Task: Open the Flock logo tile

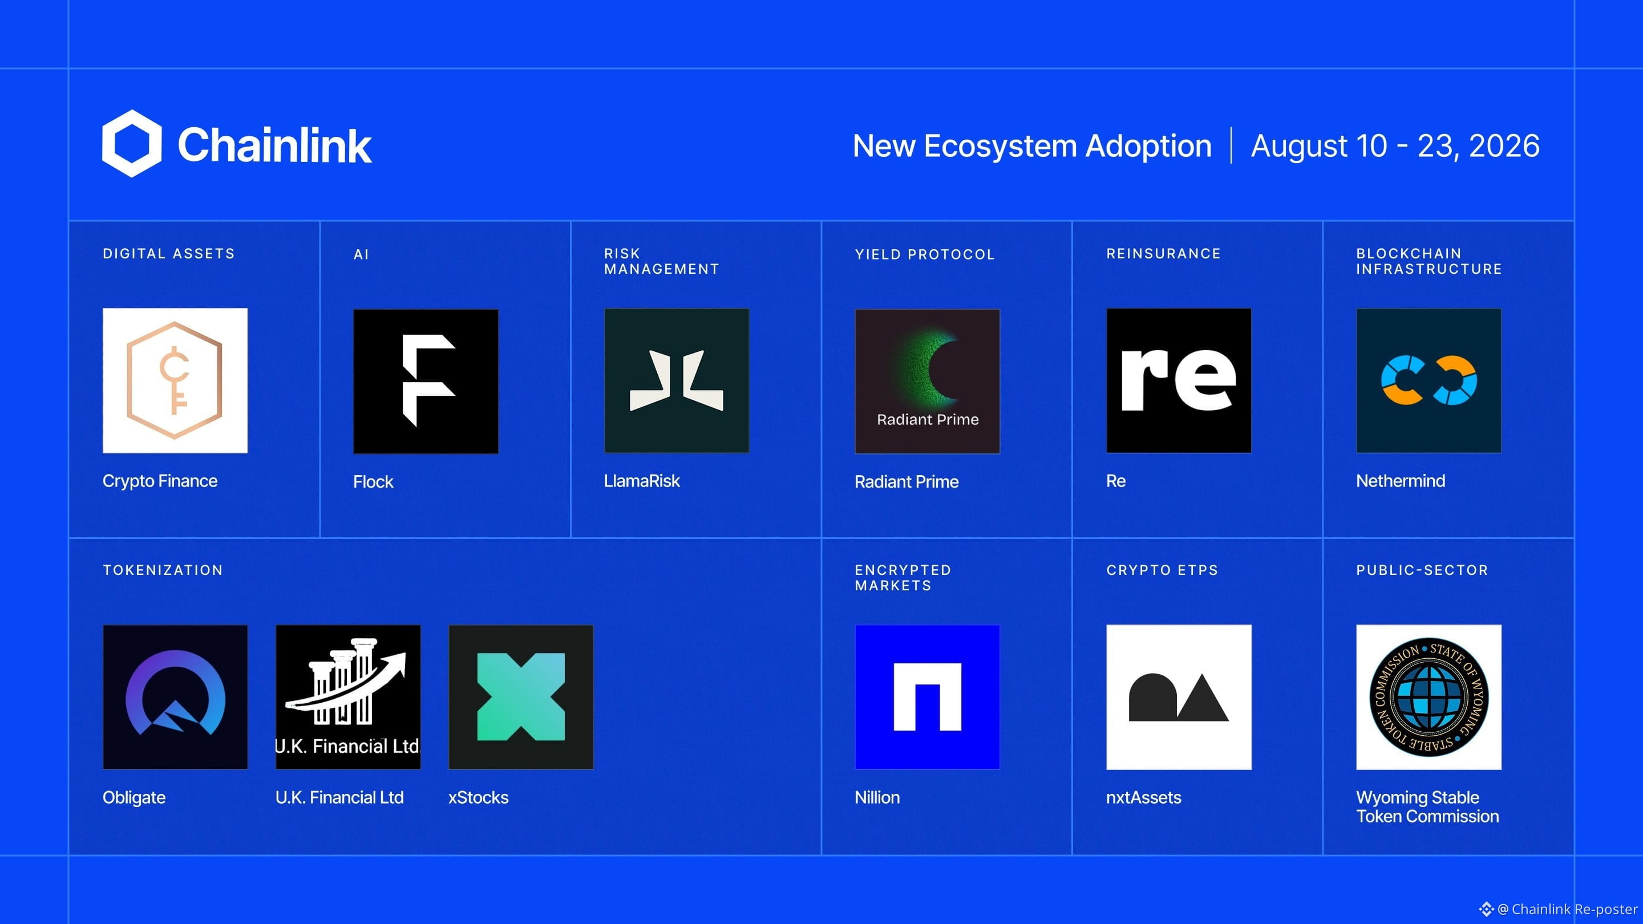Action: click(x=426, y=382)
